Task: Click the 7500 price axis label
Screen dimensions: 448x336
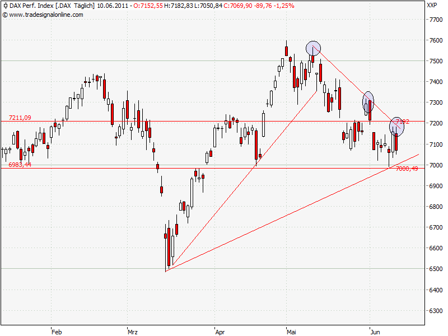Action: (436, 61)
